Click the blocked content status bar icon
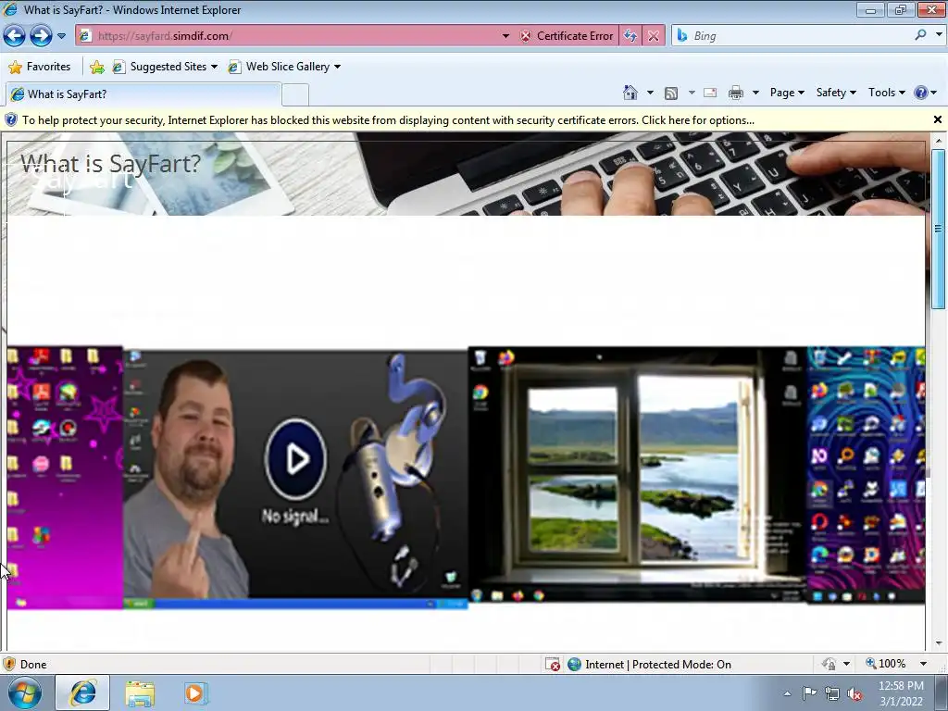Screen dimensions: 948x711 (x=553, y=665)
